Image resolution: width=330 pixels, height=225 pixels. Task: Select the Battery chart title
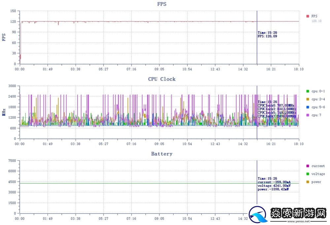(162, 154)
